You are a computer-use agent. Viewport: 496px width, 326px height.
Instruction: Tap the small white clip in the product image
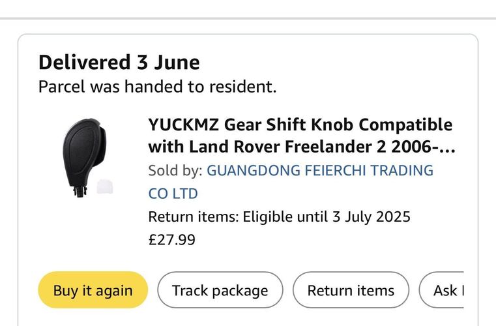tap(105, 186)
